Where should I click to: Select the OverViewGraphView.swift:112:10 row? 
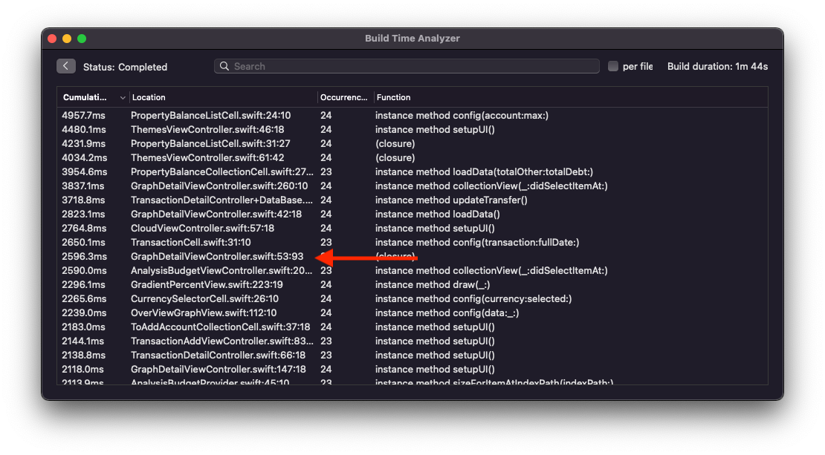(412, 312)
